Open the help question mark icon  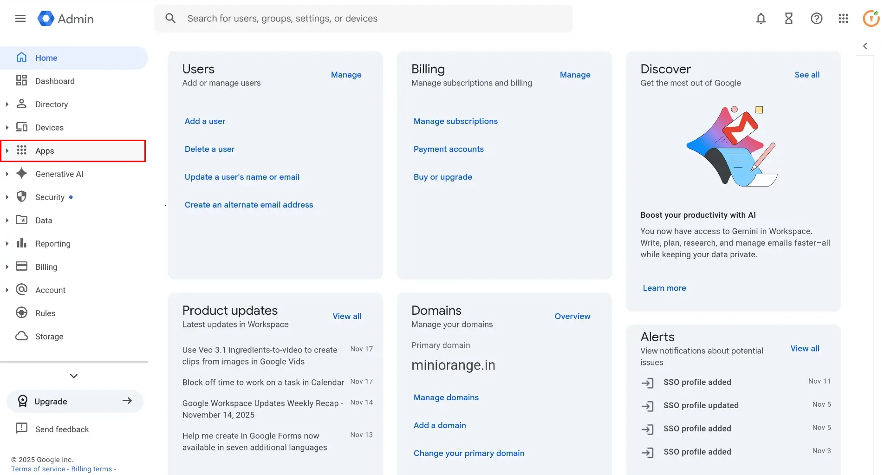pos(816,19)
